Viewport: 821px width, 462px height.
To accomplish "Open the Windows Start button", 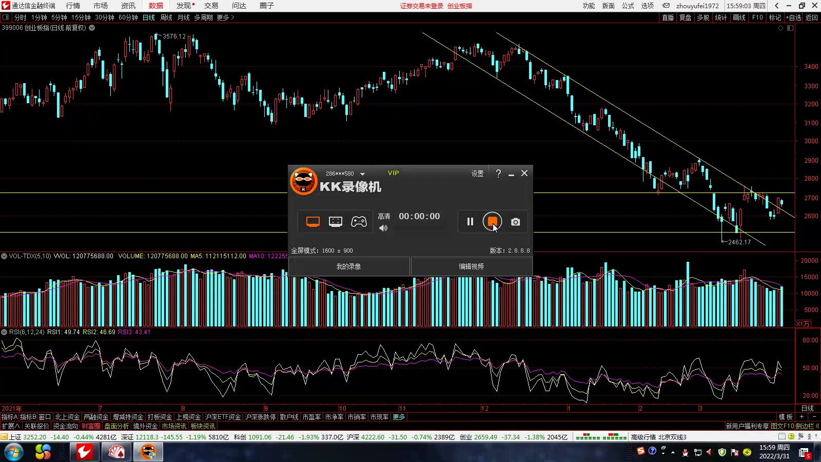I will (x=14, y=452).
